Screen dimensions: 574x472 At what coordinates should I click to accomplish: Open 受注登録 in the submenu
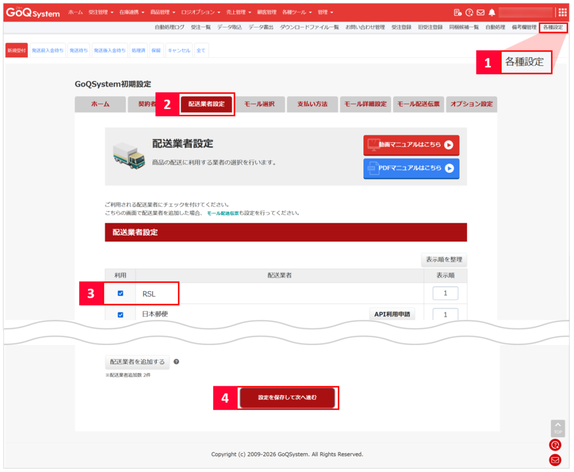[x=401, y=27]
